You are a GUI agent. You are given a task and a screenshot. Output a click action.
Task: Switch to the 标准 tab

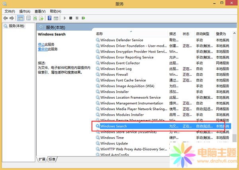click(52, 159)
